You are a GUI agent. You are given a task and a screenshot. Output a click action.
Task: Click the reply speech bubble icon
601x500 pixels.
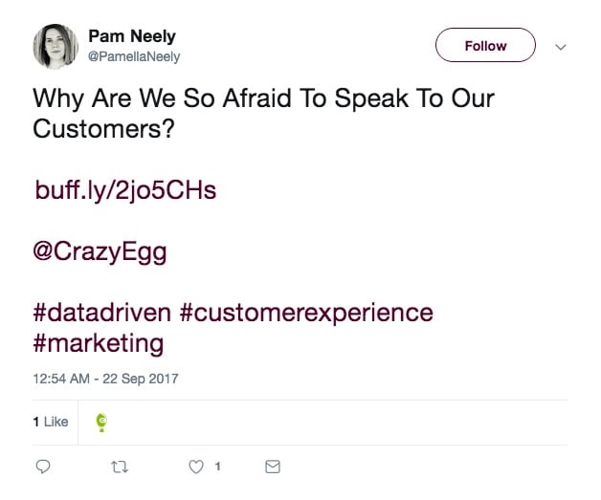42,467
